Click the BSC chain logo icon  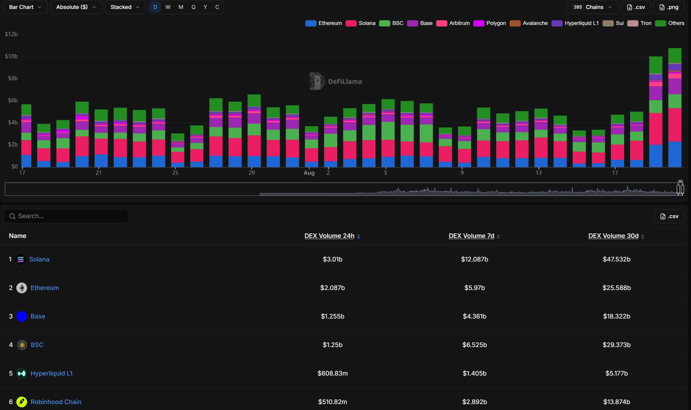22,345
